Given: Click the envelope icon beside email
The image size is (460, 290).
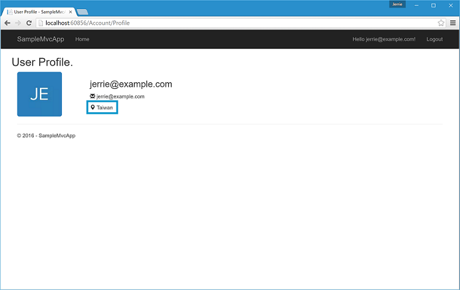Looking at the screenshot, I should click(93, 96).
